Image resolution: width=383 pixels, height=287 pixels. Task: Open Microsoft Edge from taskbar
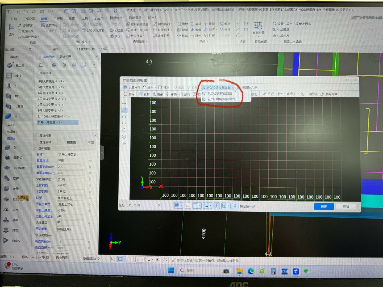[x=251, y=271]
